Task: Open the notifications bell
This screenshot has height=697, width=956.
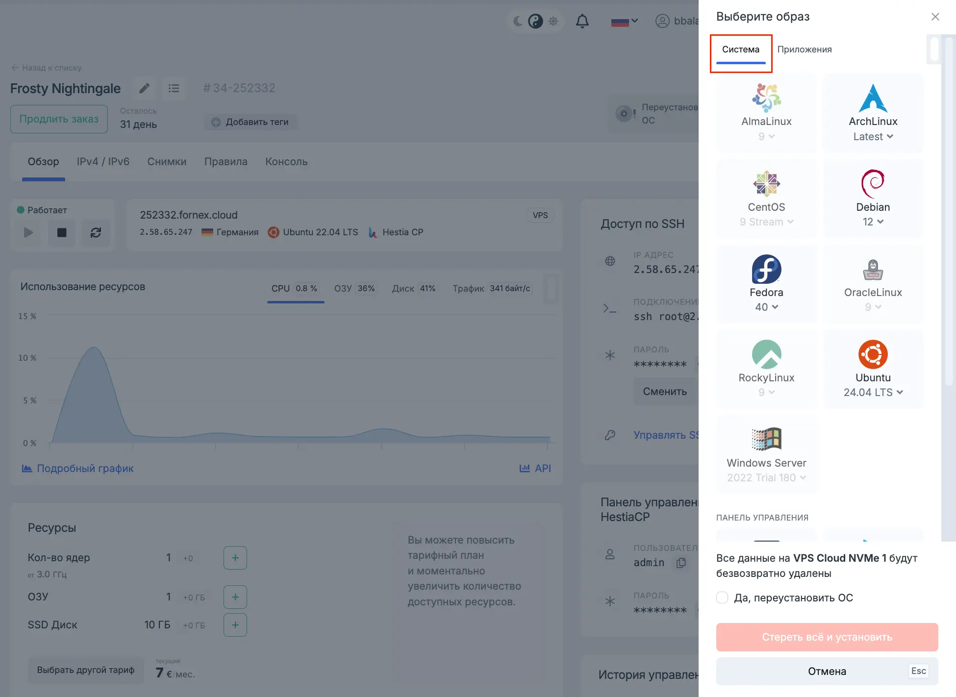Action: [582, 21]
